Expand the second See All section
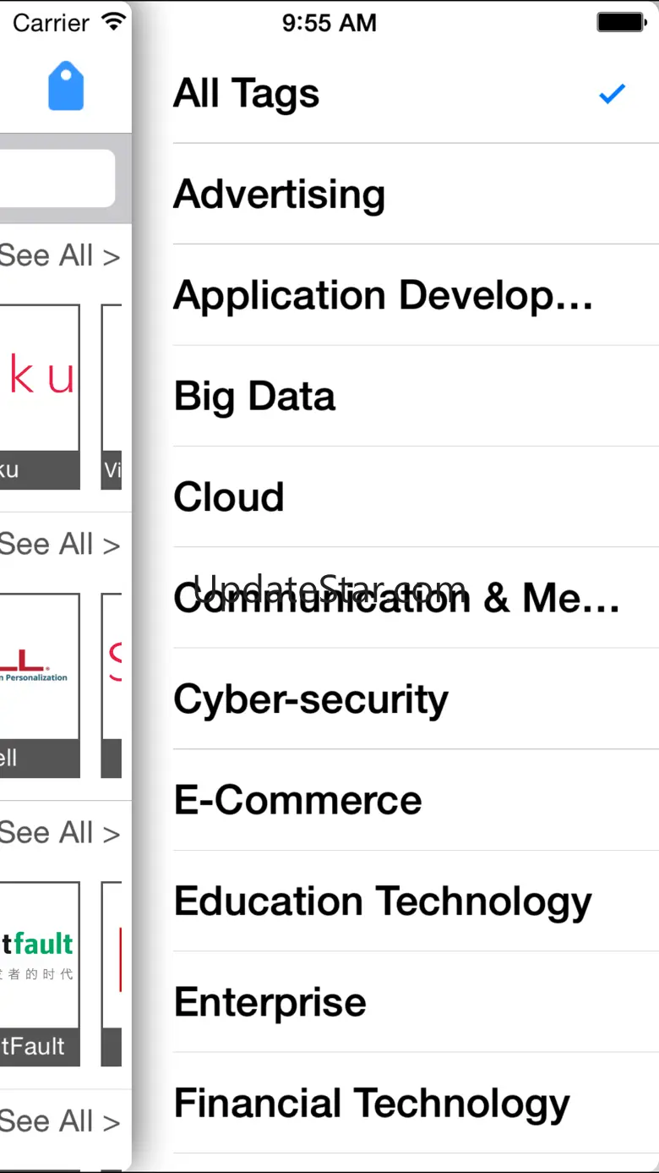Viewport: 659px width, 1173px height. point(59,545)
